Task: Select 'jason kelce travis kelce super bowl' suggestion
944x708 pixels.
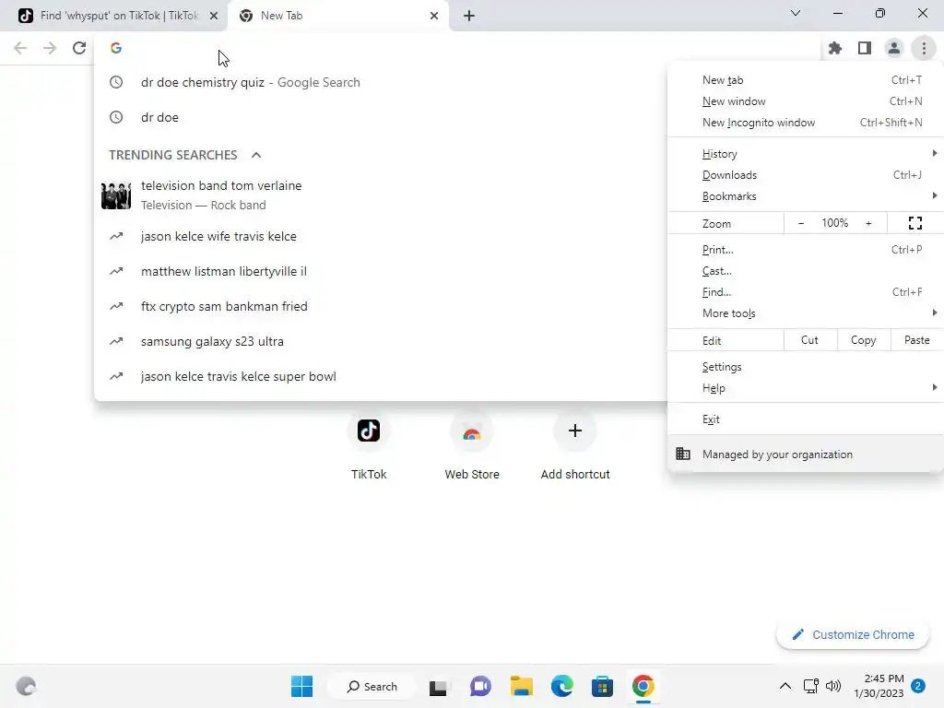Action: [381, 376]
